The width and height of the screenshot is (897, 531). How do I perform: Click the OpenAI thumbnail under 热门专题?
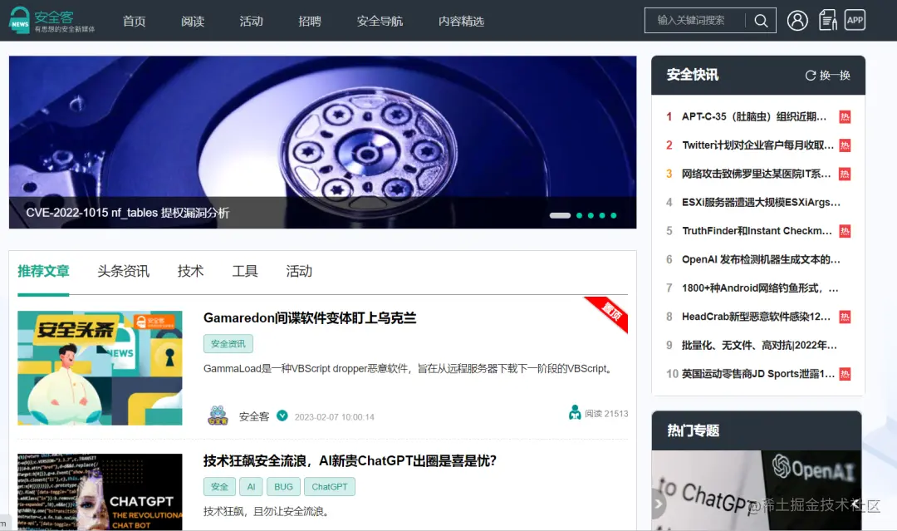tap(756, 490)
